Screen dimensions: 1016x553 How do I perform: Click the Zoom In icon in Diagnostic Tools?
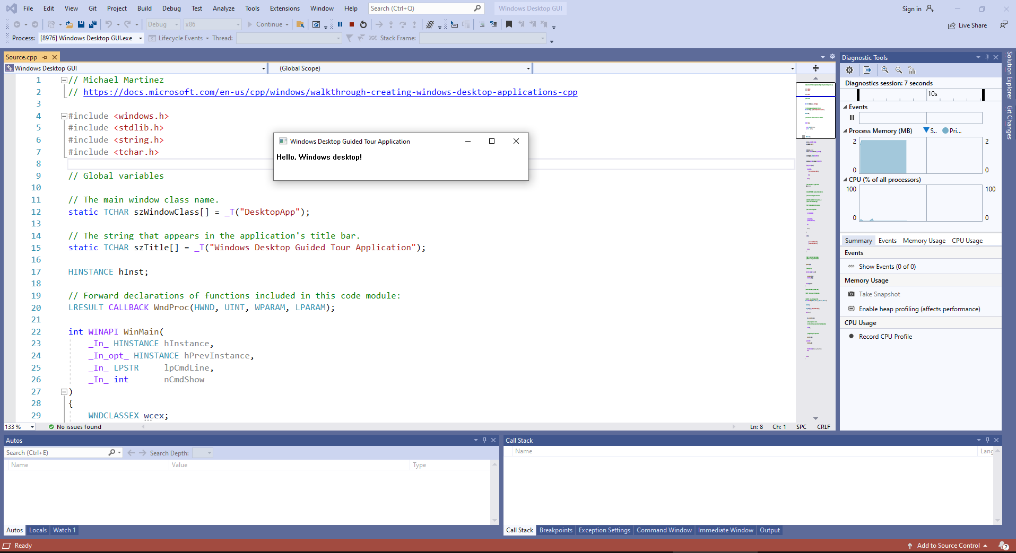(885, 69)
